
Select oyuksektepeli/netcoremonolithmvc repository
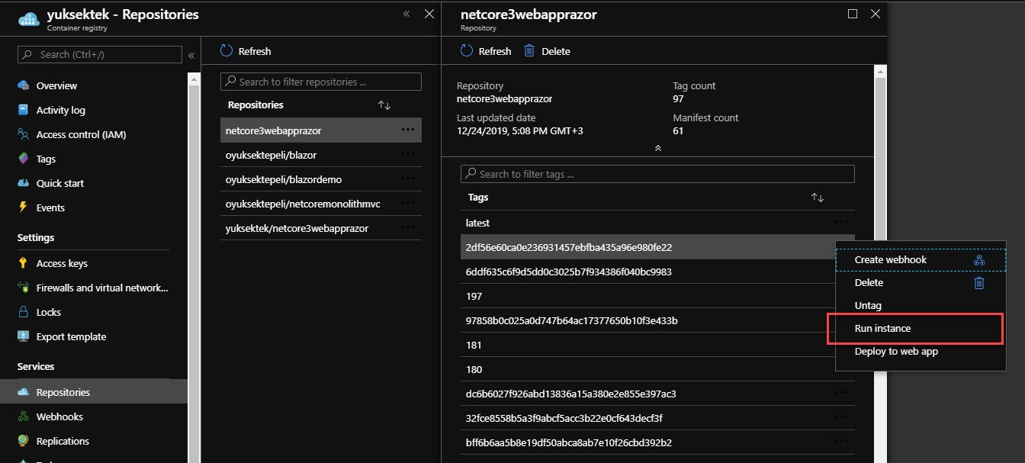(321, 204)
